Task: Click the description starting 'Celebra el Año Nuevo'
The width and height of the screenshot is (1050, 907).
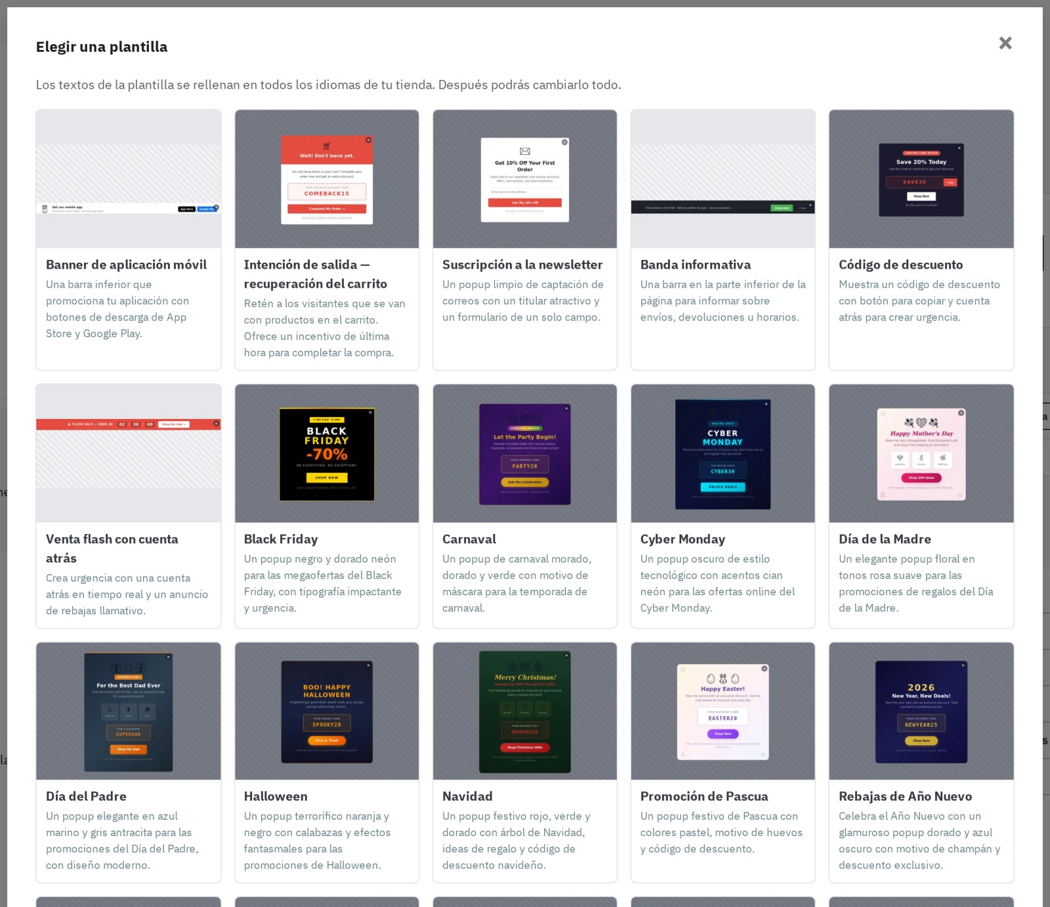Action: click(x=919, y=840)
